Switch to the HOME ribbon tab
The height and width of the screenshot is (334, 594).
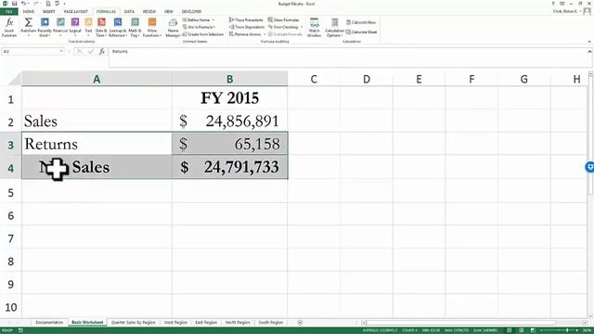29,12
